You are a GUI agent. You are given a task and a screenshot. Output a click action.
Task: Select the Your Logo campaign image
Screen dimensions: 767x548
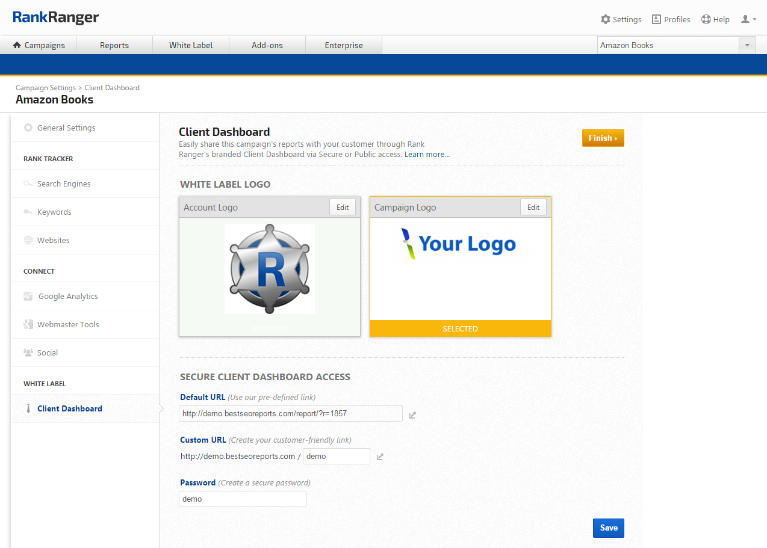click(459, 243)
